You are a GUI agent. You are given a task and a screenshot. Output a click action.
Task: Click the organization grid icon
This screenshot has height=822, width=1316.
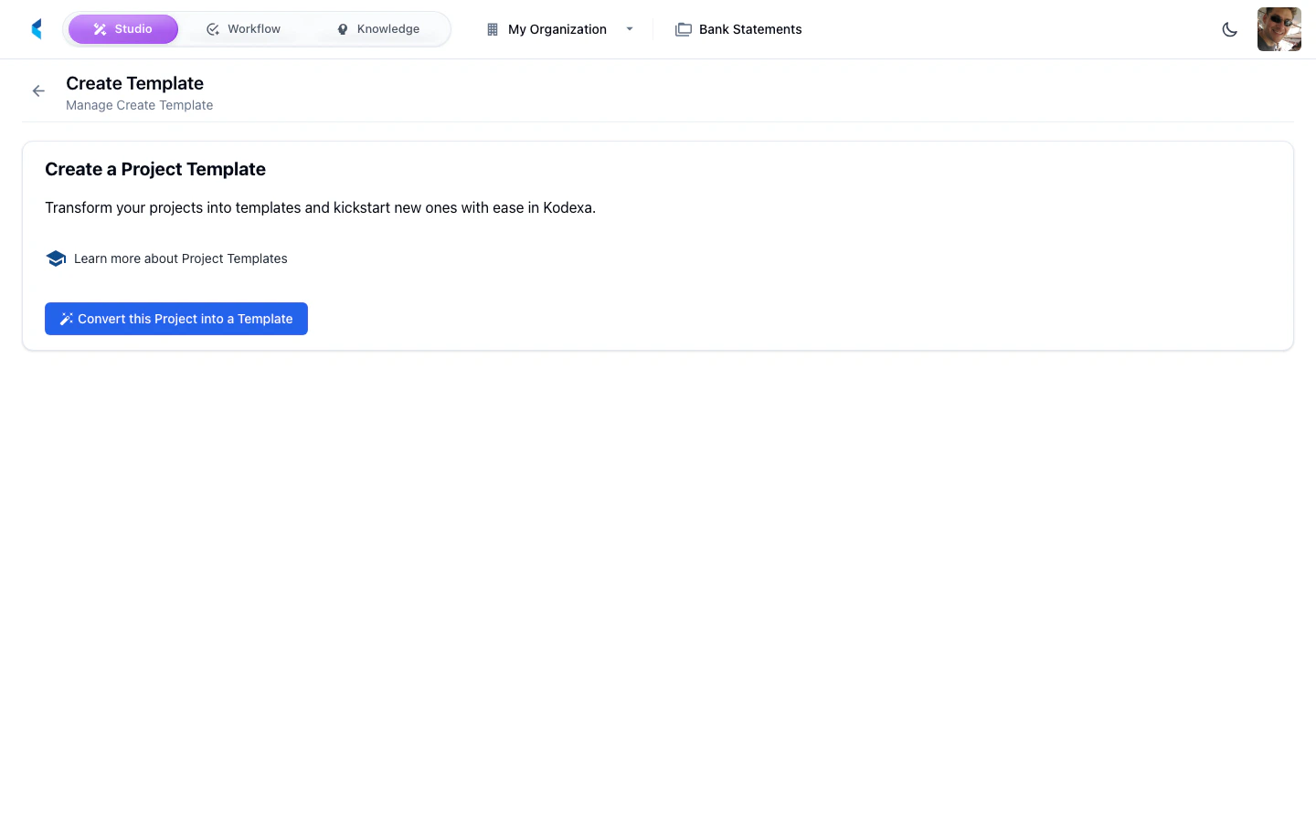pos(491,28)
